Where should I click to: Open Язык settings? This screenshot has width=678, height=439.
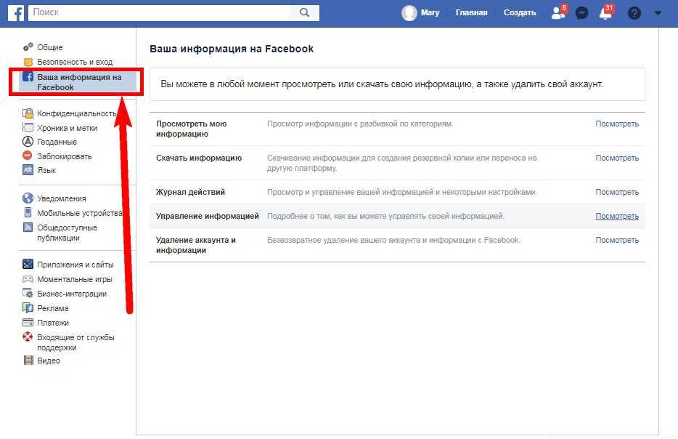pos(46,170)
